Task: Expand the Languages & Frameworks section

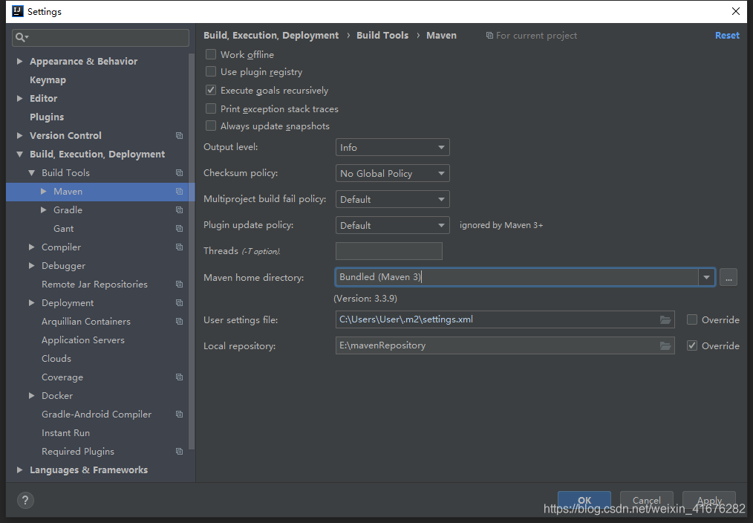Action: [20, 470]
